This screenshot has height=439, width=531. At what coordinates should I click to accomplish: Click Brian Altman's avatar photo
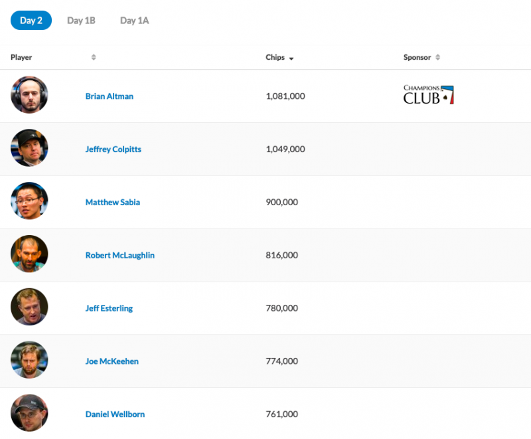(29, 95)
